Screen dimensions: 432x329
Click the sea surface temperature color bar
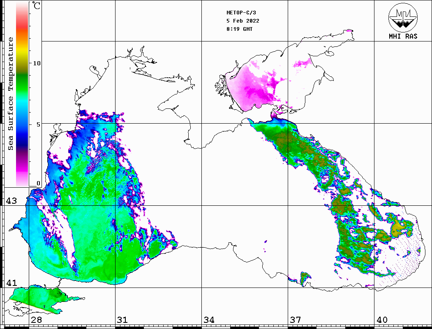[x=22, y=94]
